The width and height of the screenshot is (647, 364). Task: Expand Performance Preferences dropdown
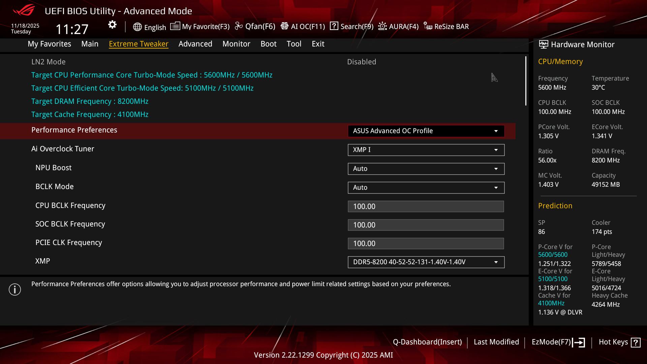point(426,131)
